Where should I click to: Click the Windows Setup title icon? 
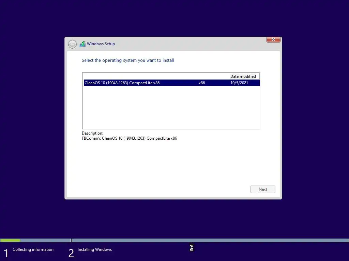[82, 44]
